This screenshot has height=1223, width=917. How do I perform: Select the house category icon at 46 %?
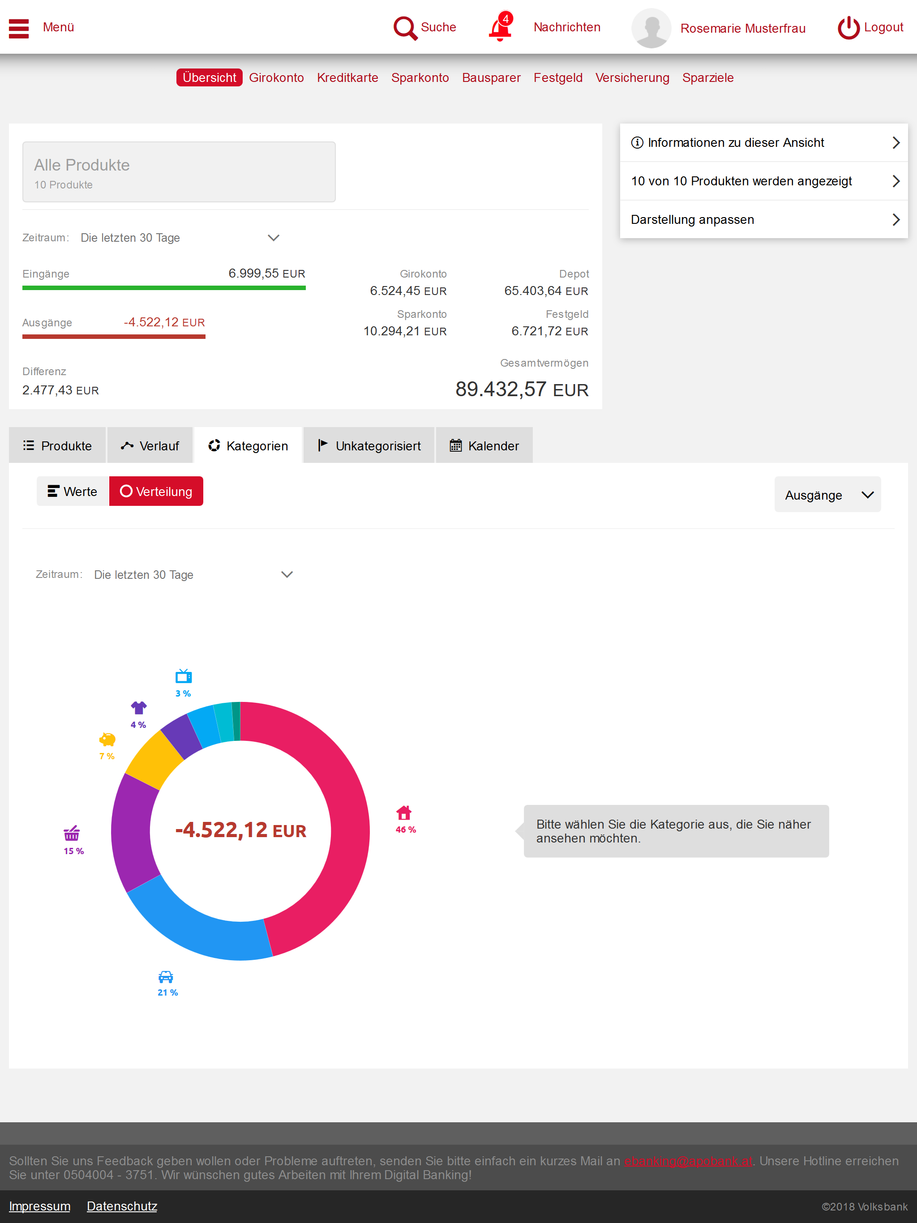(x=404, y=813)
